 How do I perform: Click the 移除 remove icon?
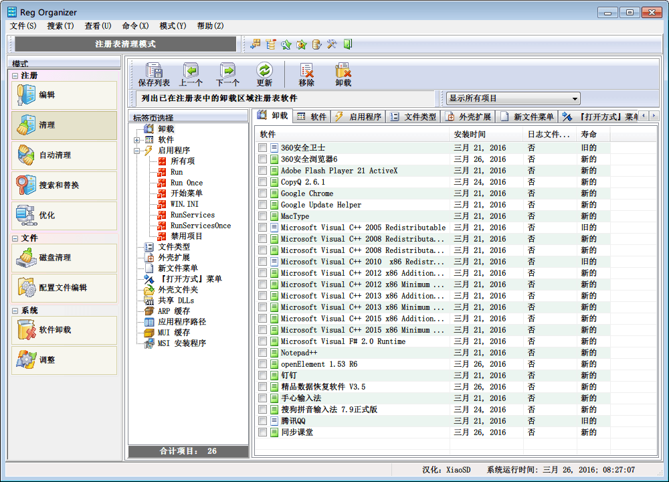tap(306, 74)
